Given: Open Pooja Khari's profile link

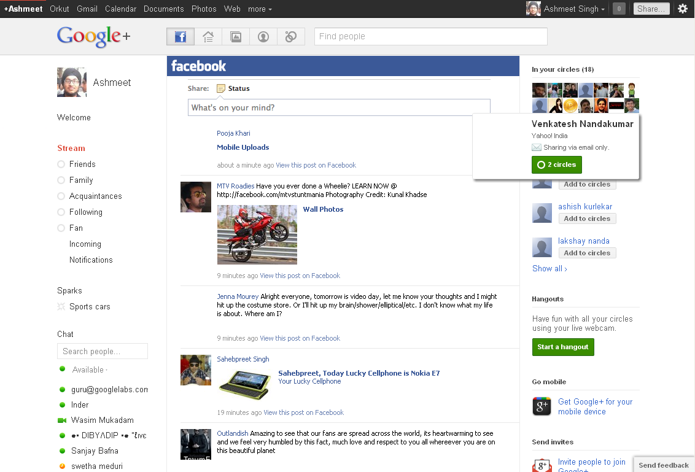Looking at the screenshot, I should point(233,133).
